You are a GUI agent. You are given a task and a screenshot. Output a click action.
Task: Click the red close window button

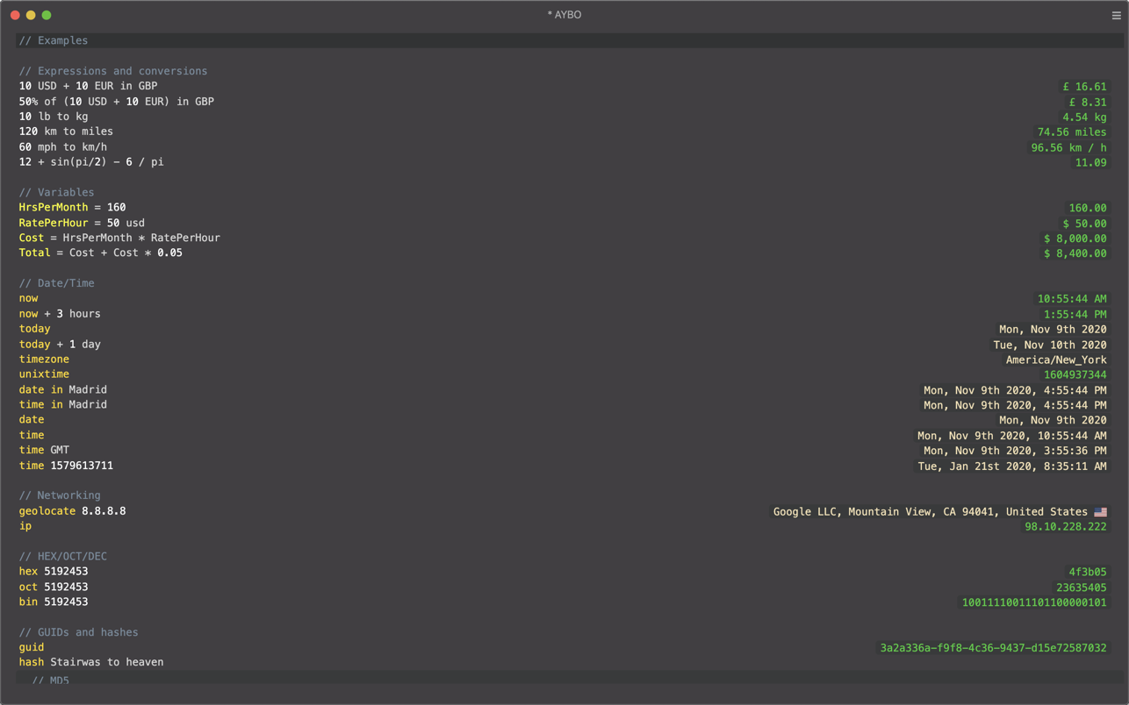(x=15, y=15)
